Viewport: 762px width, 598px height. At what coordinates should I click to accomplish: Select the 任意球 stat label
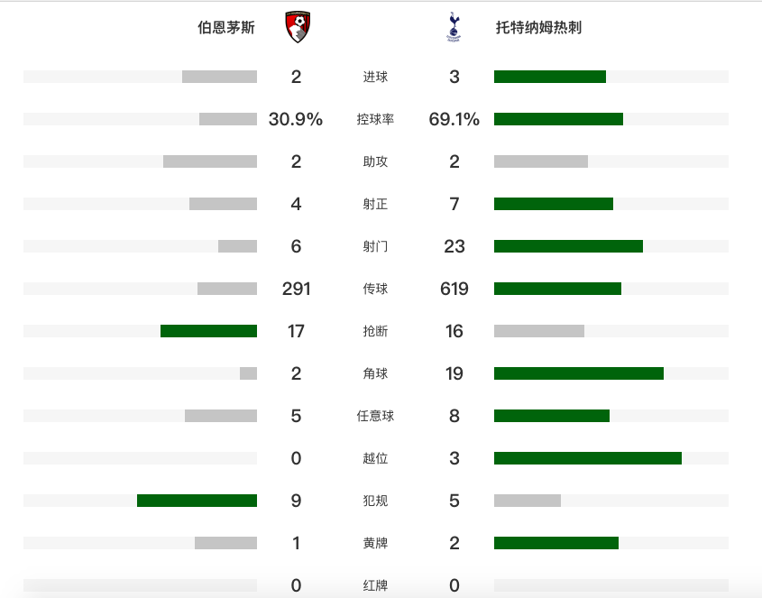(375, 416)
